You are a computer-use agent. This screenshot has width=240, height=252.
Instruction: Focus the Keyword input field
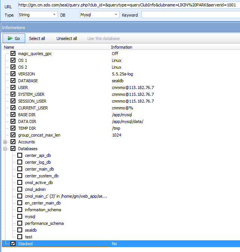point(191,15)
